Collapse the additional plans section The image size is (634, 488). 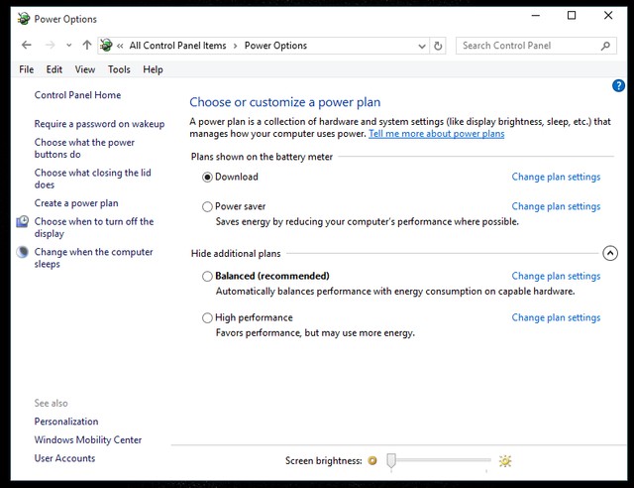pos(610,254)
